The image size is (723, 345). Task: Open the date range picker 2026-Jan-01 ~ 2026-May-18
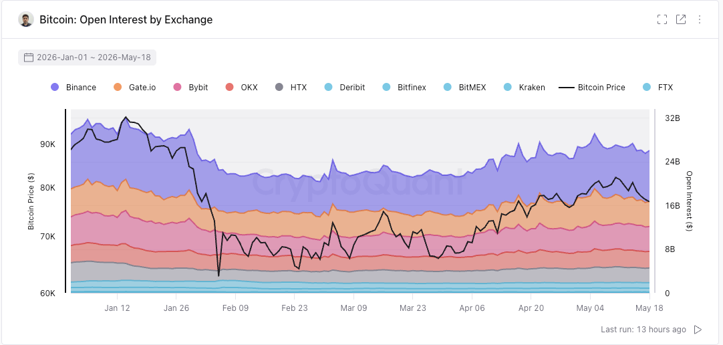pos(87,57)
